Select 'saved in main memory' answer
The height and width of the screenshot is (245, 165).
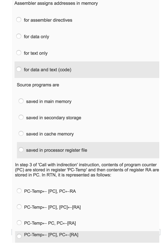(21, 101)
